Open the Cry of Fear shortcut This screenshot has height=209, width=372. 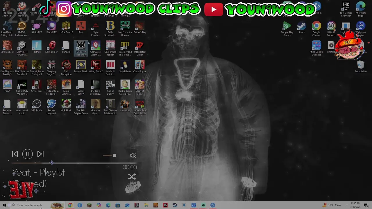point(37,86)
